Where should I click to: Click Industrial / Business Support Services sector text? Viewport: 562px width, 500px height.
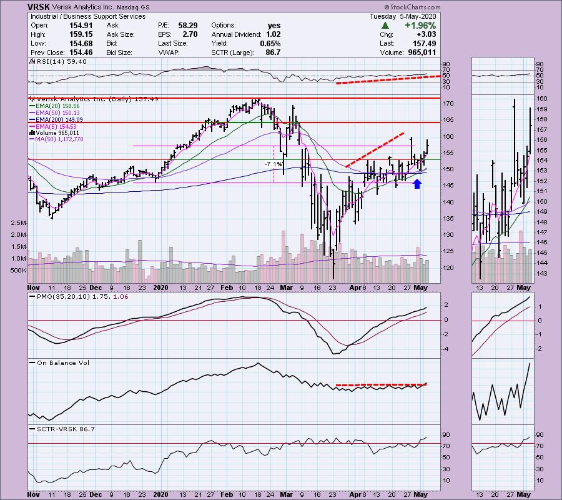88,16
